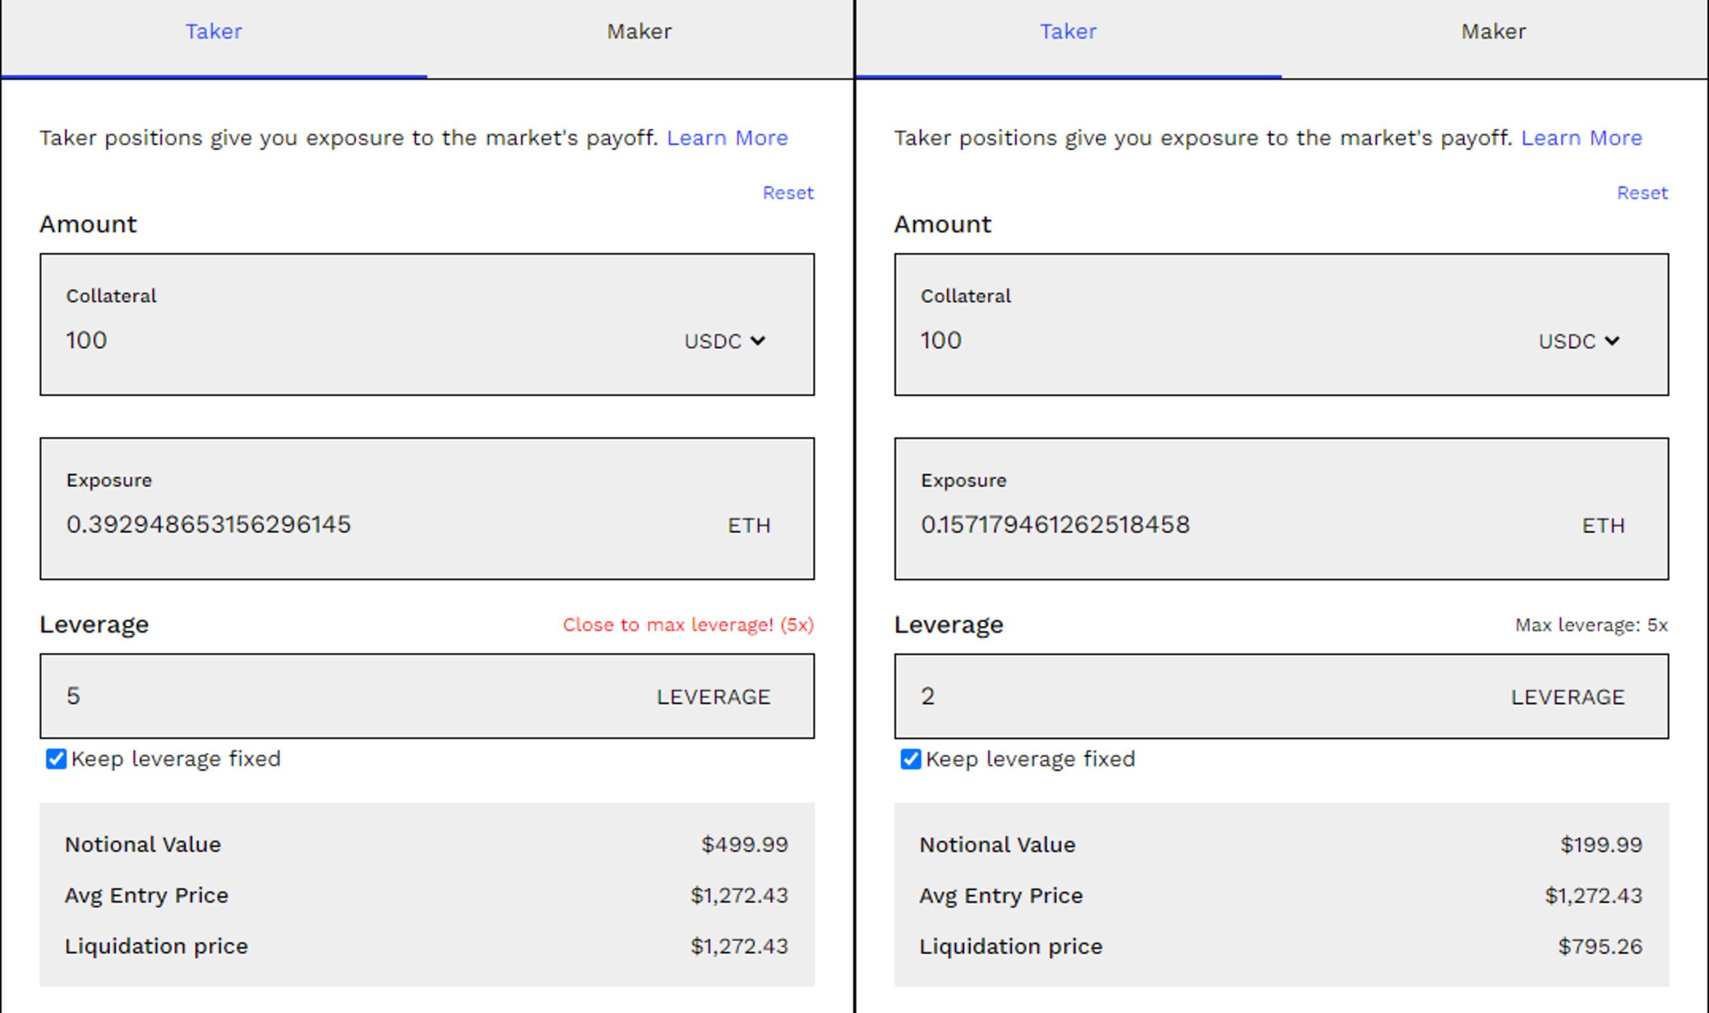Uncheck Keep leverage fixed under 2x leverage
The height and width of the screenshot is (1013, 1709).
[x=911, y=759]
